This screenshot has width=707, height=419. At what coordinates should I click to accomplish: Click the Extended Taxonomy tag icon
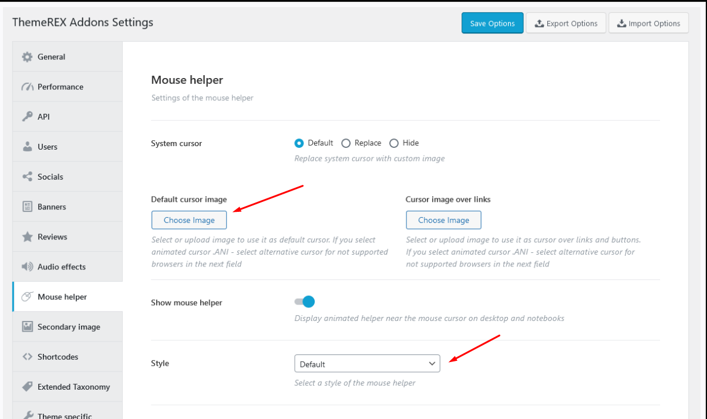click(27, 387)
